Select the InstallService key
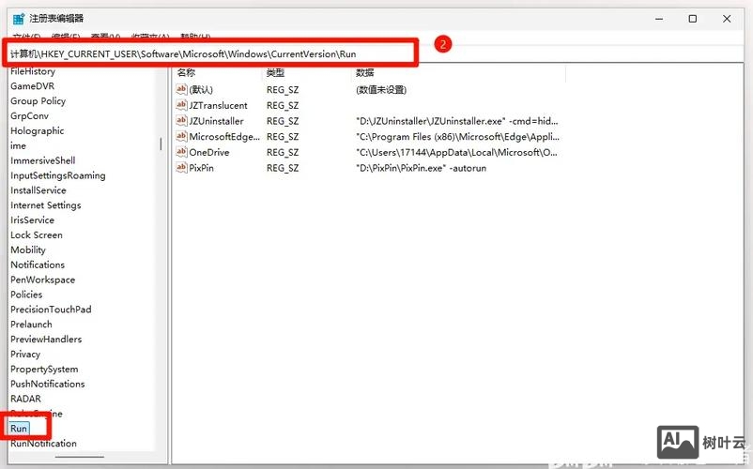Image resolution: width=753 pixels, height=469 pixels. tap(38, 190)
